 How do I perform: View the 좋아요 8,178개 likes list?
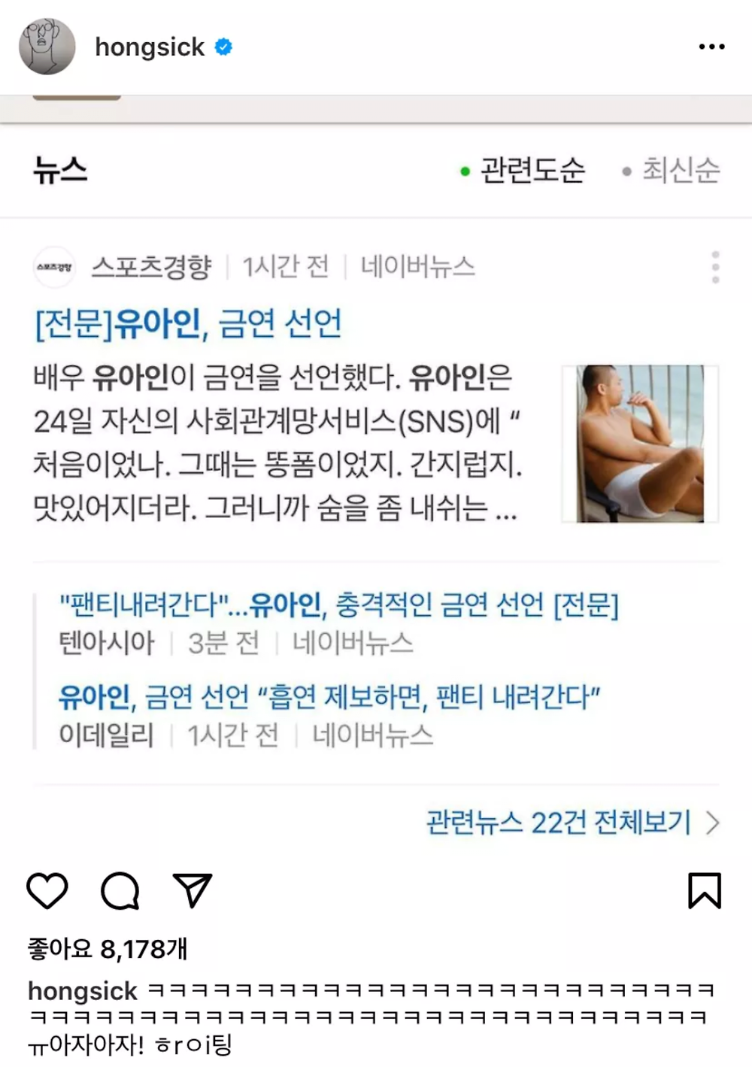[x=108, y=949]
